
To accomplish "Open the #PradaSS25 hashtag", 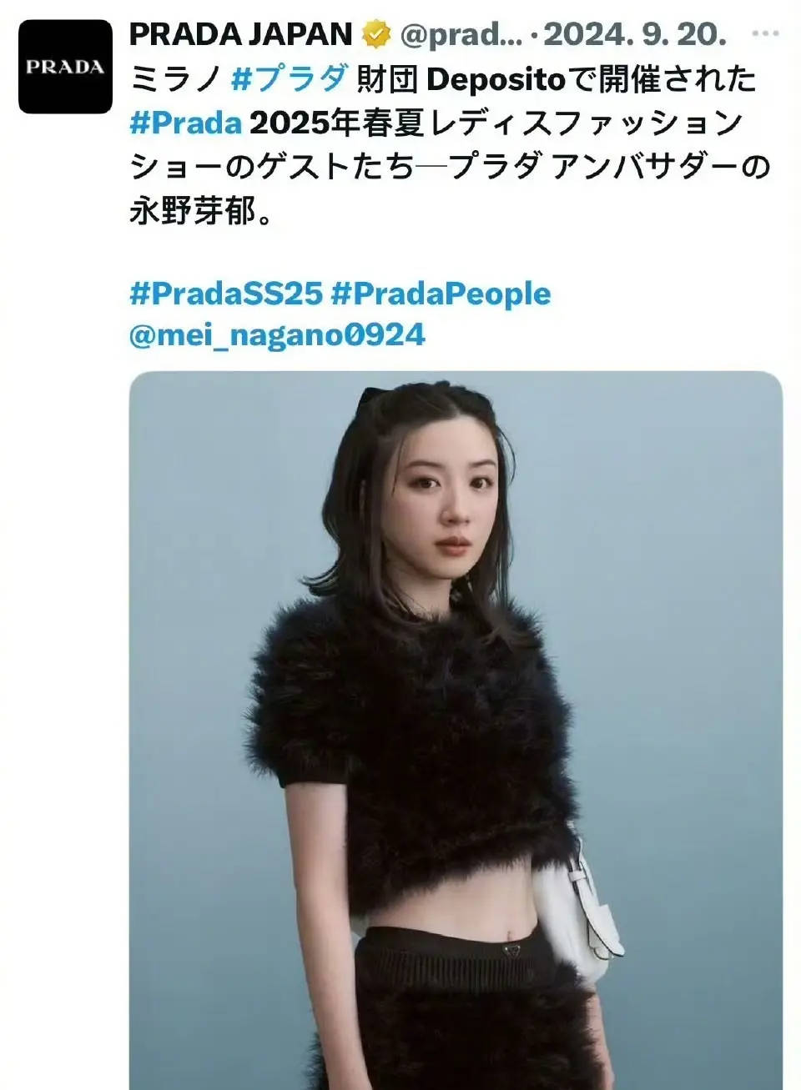I will (x=226, y=294).
